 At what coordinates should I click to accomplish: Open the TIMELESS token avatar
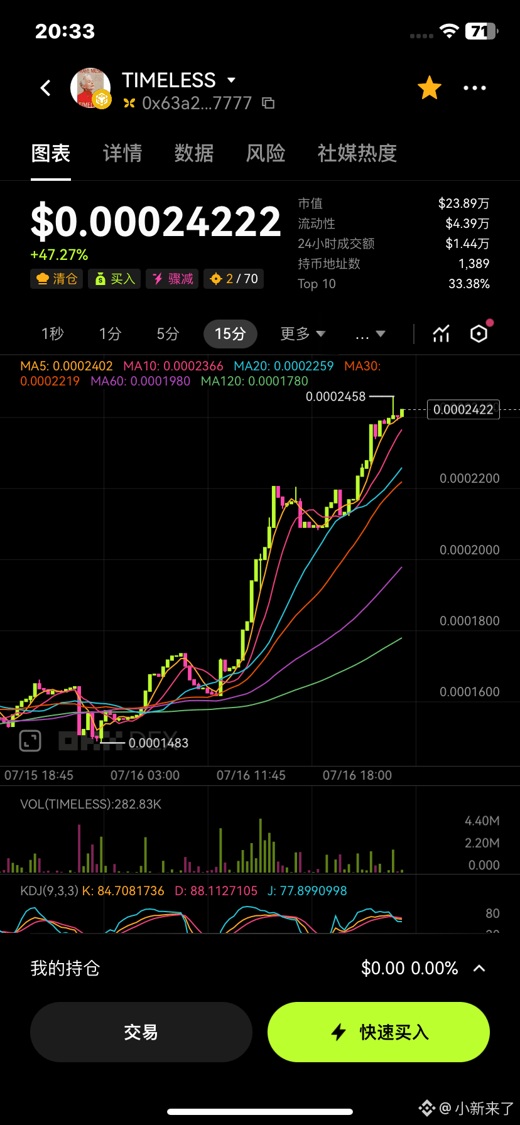point(90,88)
